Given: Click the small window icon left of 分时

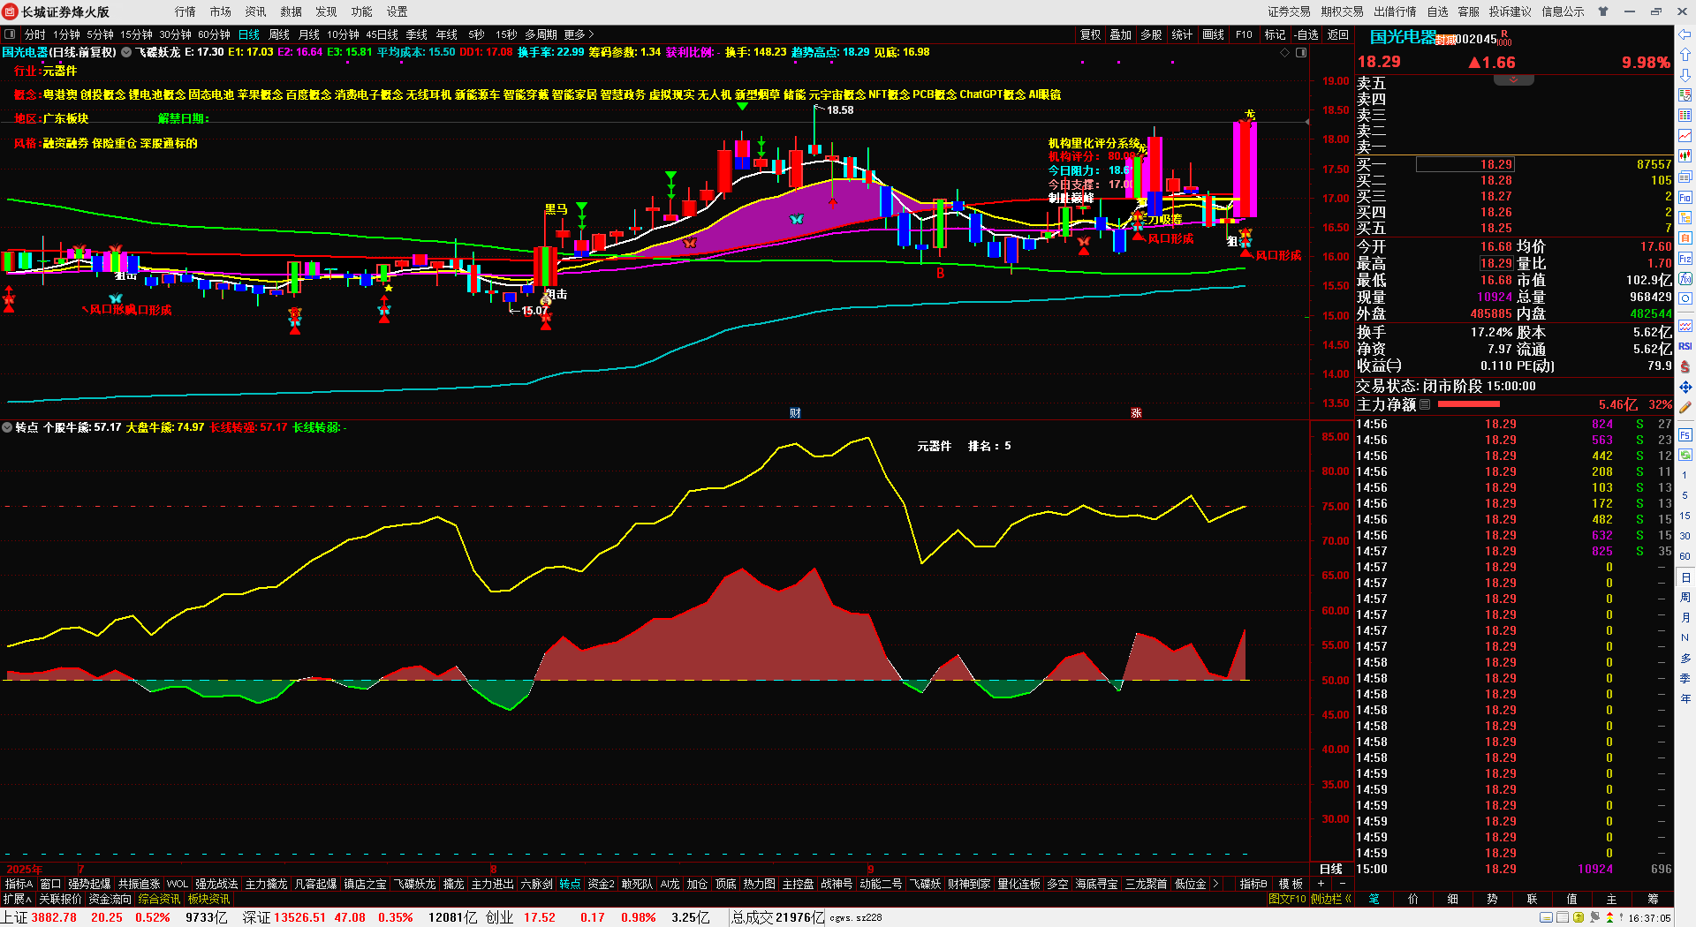Looking at the screenshot, I should click(x=10, y=34).
